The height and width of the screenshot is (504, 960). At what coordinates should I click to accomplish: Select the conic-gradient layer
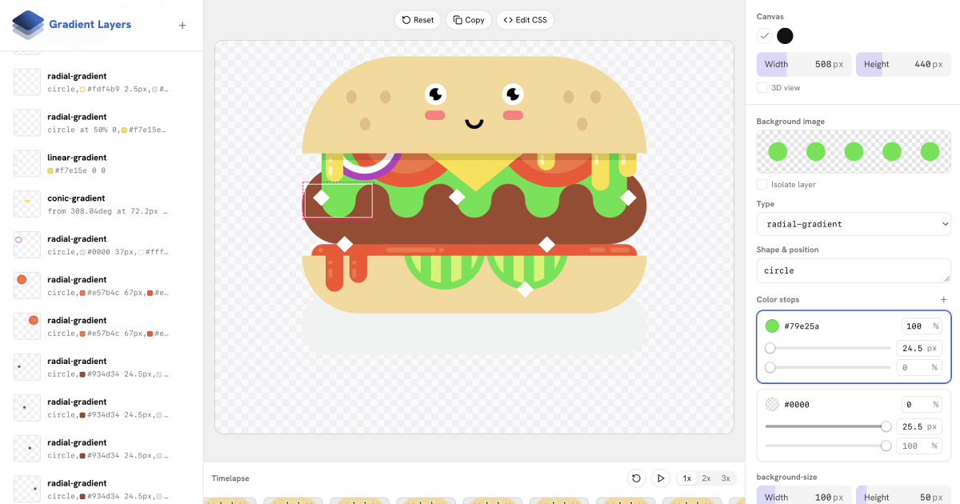(102, 205)
